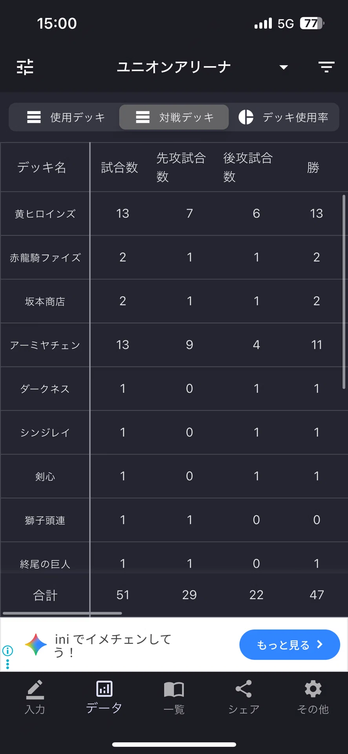Select the 黄ヒロインズ deck row
348x754 pixels.
pos(174,214)
